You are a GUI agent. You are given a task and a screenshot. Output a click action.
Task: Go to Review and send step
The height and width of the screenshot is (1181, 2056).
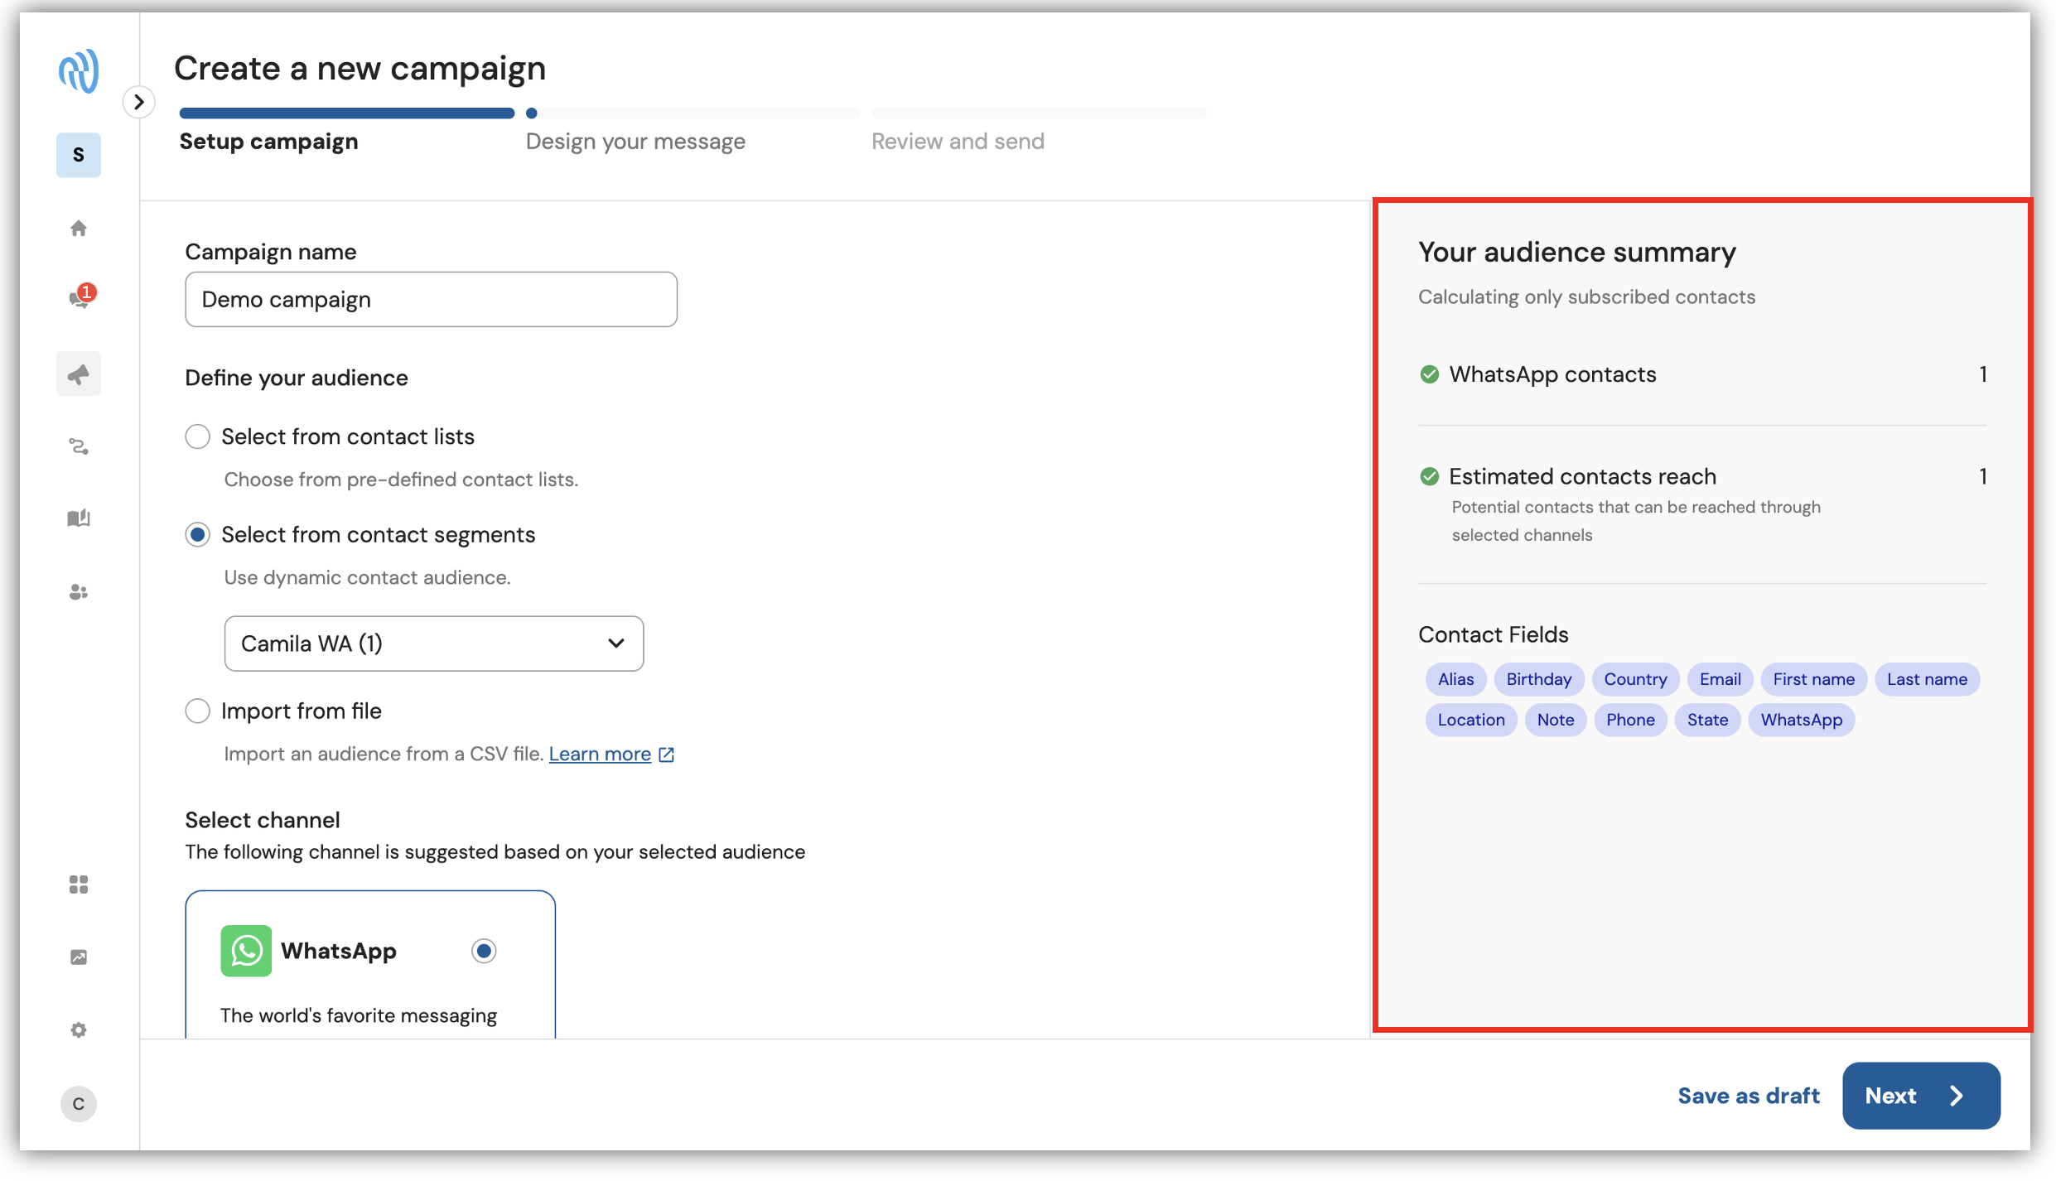click(958, 142)
